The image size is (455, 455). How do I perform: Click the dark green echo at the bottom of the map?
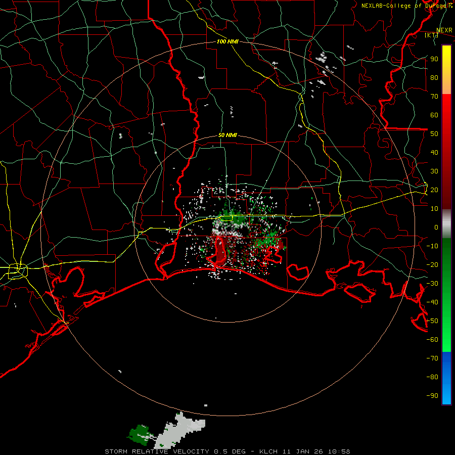pos(140,435)
